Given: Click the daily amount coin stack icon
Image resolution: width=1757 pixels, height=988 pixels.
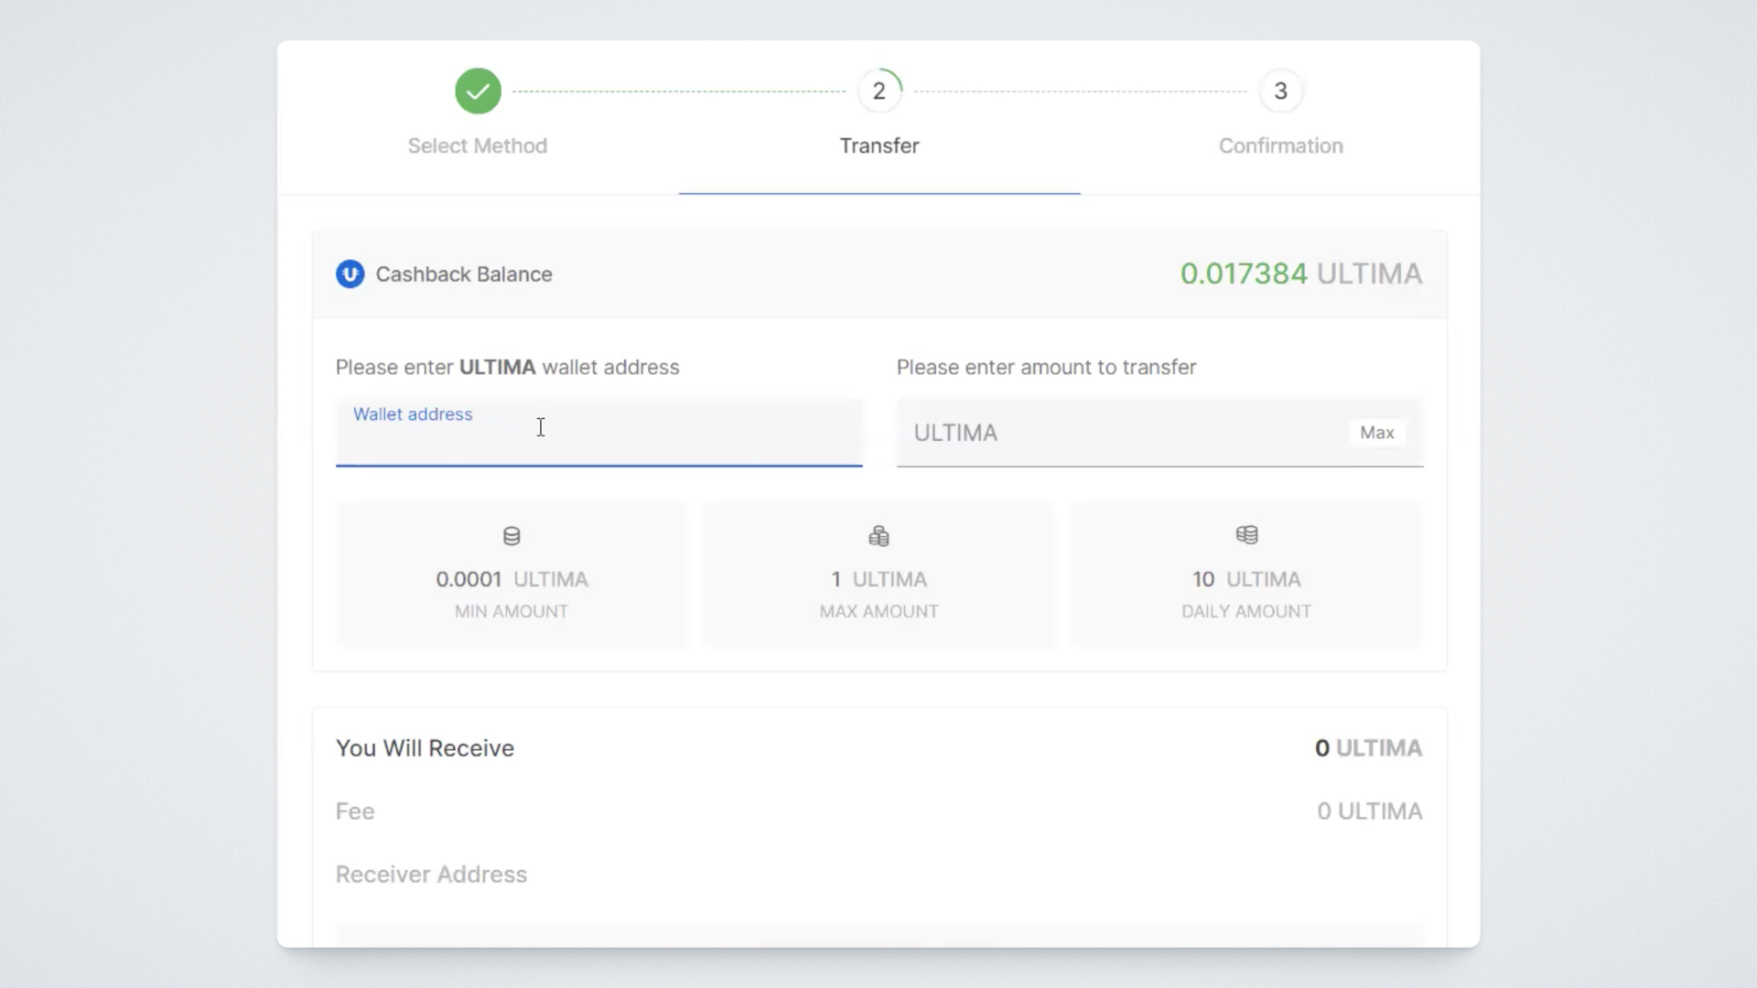Looking at the screenshot, I should (1246, 535).
